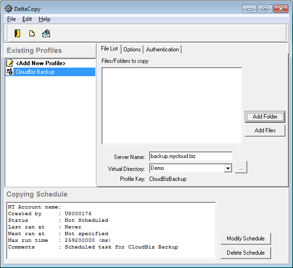Switch to the Options tab
The width and height of the screenshot is (293, 268).
[132, 50]
